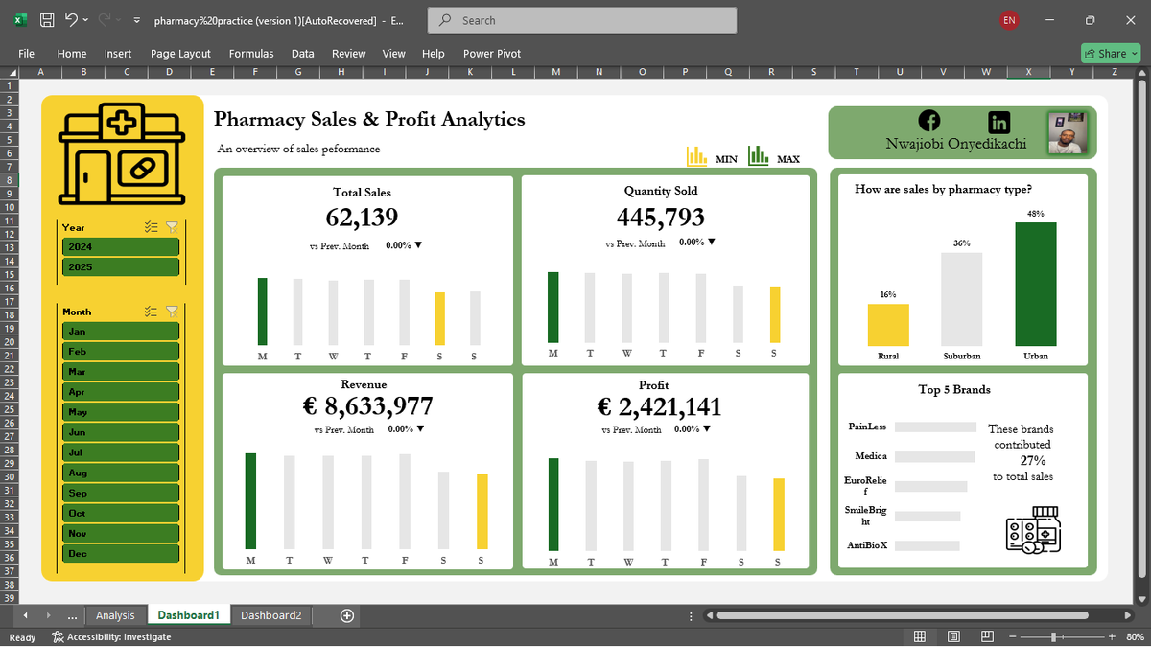
Task: Toggle Multi-Select on the Month slicer
Action: pos(151,311)
